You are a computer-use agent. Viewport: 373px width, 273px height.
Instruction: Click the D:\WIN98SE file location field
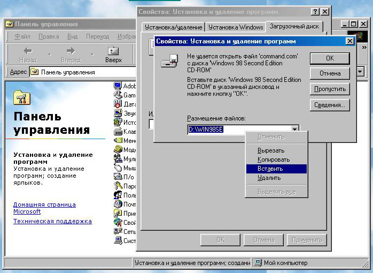[239, 130]
